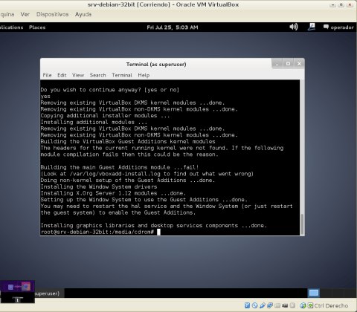This screenshot has width=357, height=312.
Task: Click the optical disc CD indicator icon
Action: pos(254,305)
